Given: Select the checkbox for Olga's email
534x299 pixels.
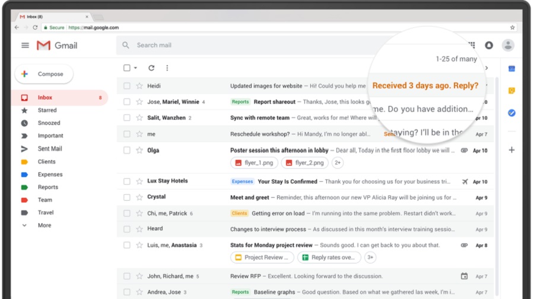Looking at the screenshot, I should coord(127,150).
